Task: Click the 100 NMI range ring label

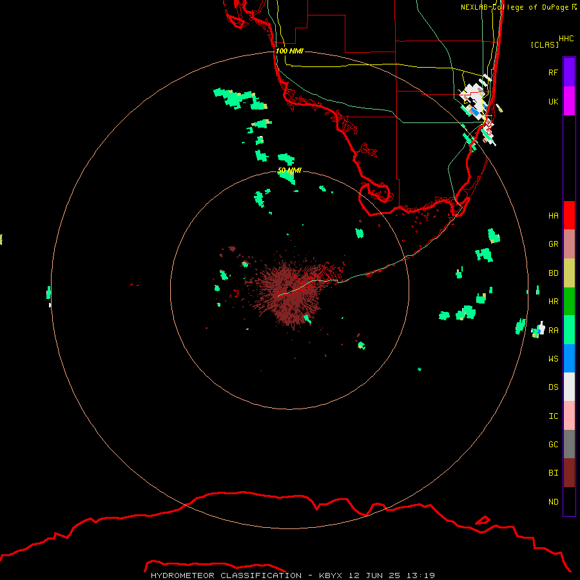Action: tap(289, 51)
